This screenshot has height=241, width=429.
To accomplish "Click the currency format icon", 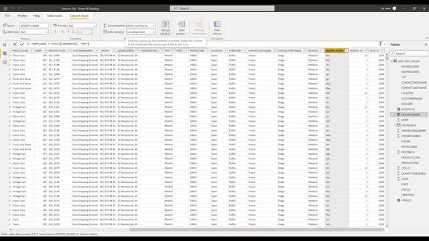I will pos(56,32).
